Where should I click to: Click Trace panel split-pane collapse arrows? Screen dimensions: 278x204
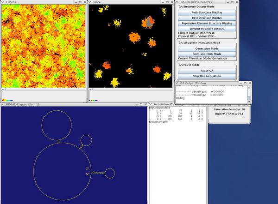point(90,89)
